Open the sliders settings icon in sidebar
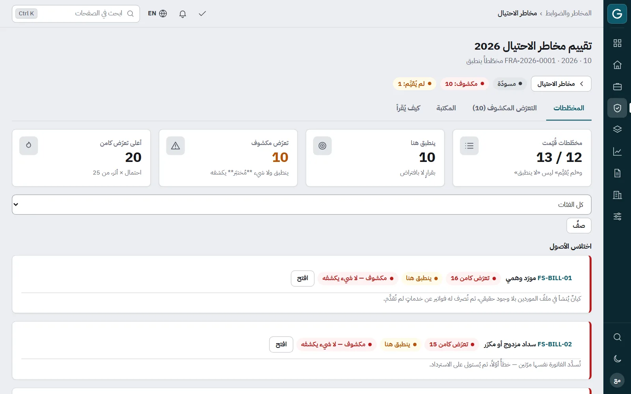 (617, 216)
